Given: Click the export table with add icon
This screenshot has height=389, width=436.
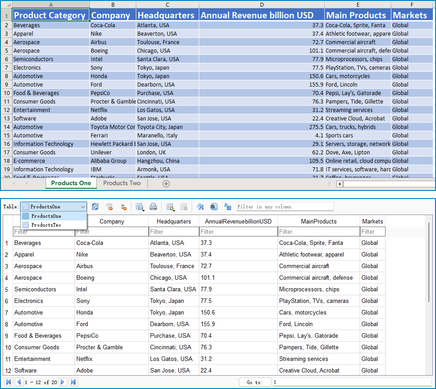Looking at the screenshot, I should click(170, 206).
